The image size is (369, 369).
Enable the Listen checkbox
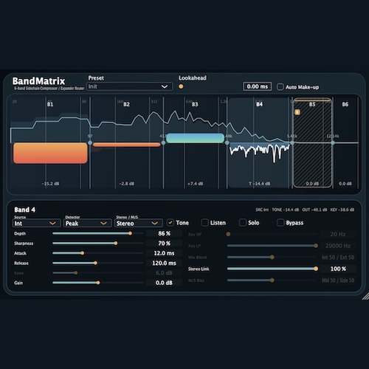[204, 223]
